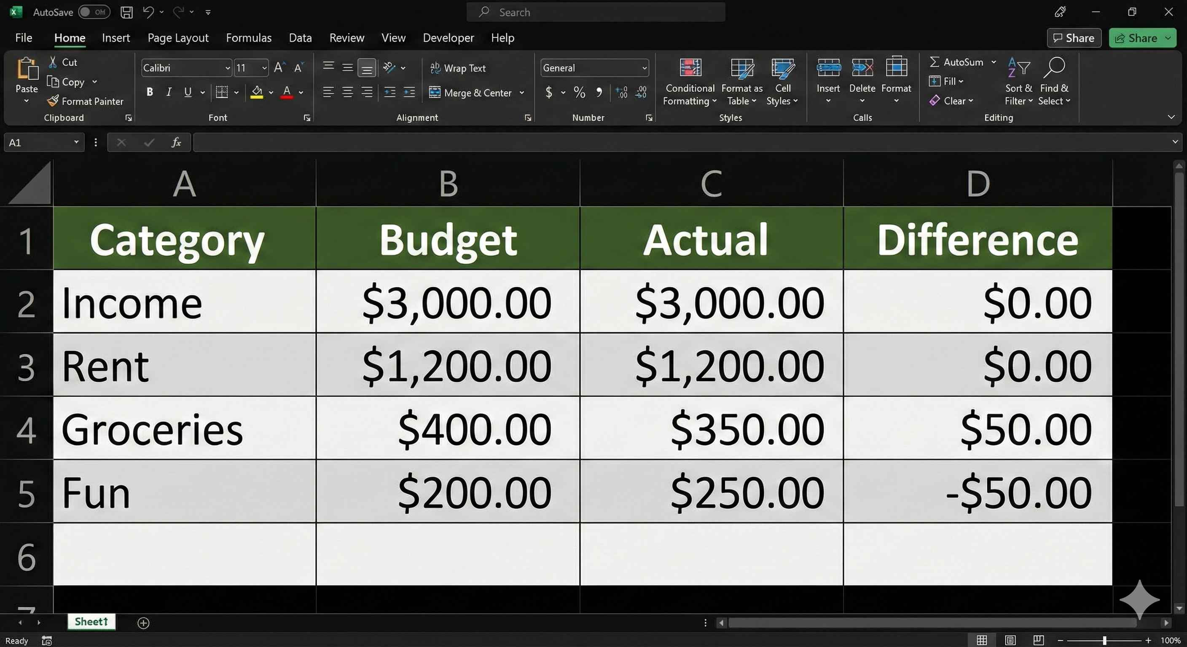Click the Increase Decimal icon
This screenshot has height=647, width=1187.
[x=622, y=93]
